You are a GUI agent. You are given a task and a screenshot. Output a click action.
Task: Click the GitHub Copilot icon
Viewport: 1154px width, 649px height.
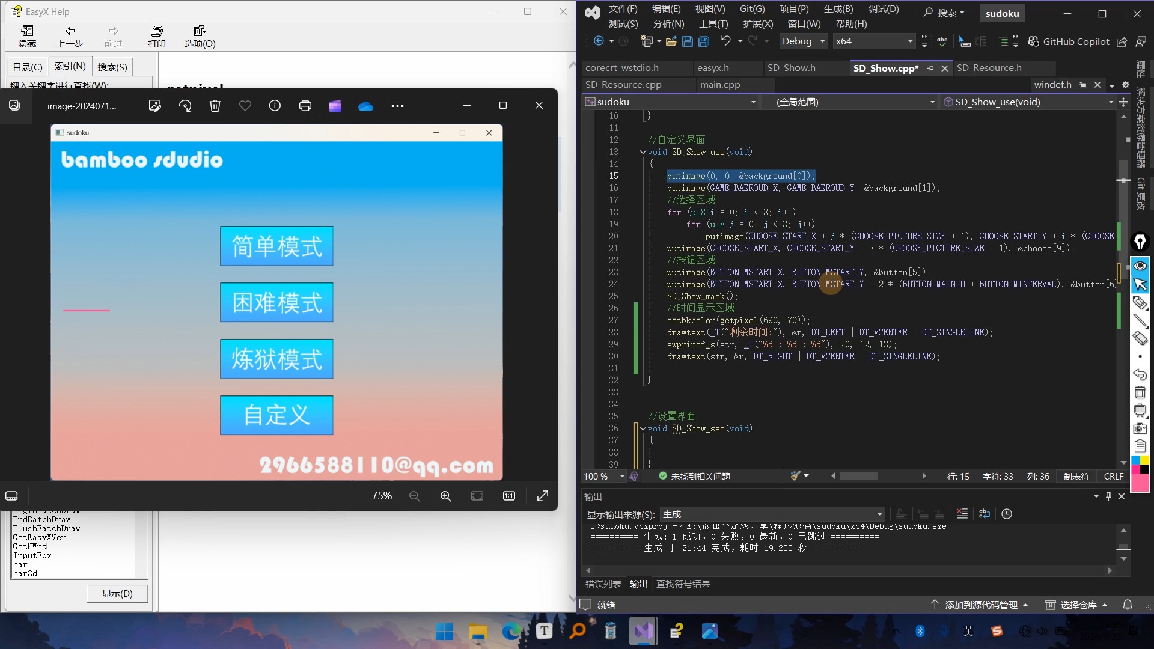[x=1033, y=41]
